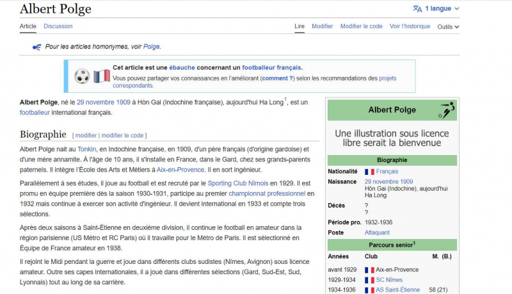This screenshot has width=512, height=294.
Task: Click the French flag stub icon
Action: coord(102,76)
